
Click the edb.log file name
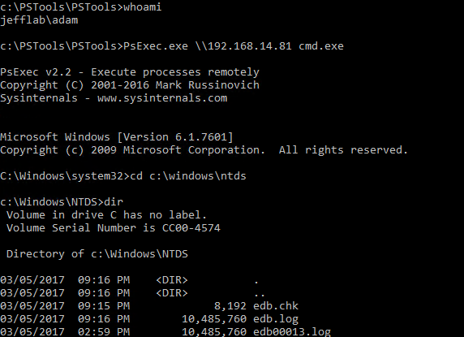pos(276,319)
